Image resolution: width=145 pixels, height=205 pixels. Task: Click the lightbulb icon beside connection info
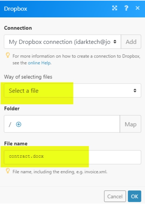[x=8, y=55]
